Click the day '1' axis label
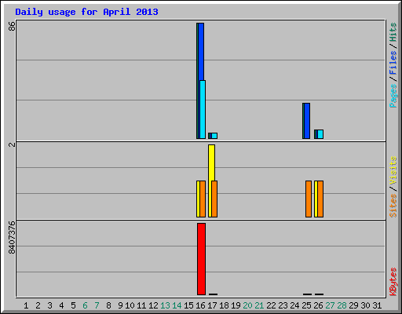 pyautogui.click(x=26, y=305)
